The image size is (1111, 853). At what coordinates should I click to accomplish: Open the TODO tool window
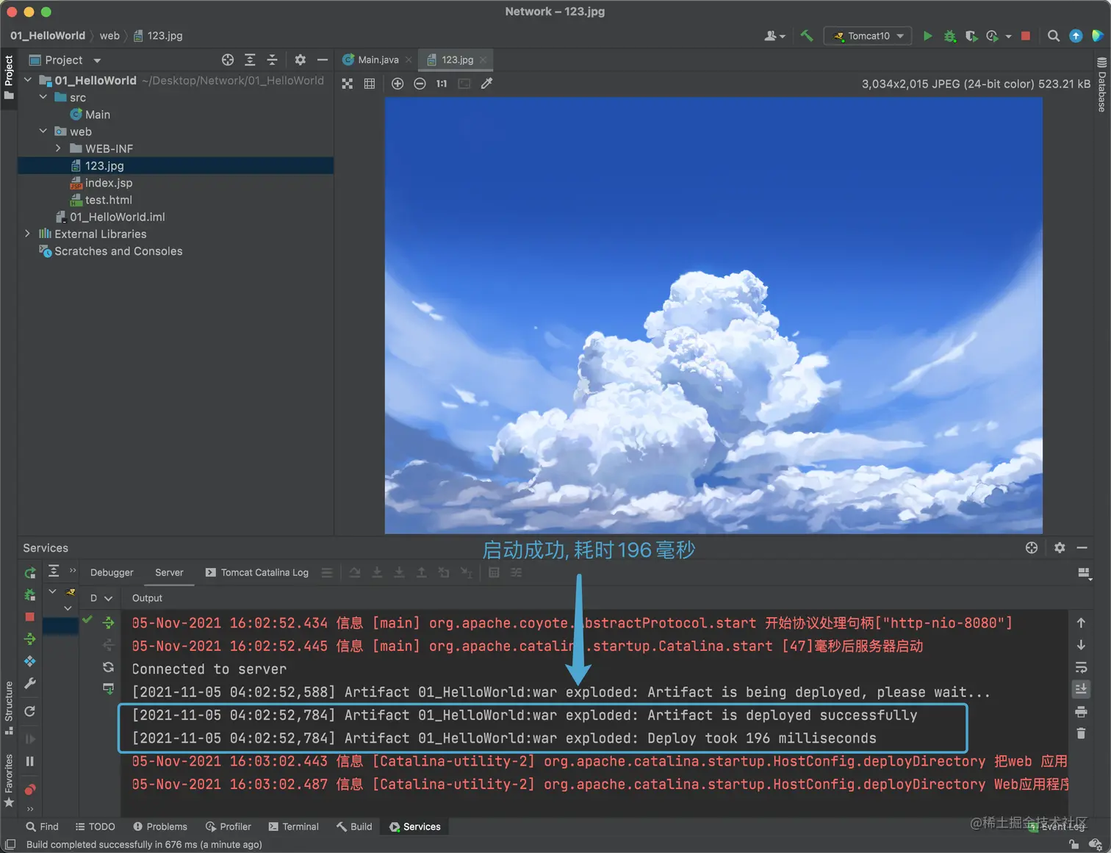click(x=95, y=827)
